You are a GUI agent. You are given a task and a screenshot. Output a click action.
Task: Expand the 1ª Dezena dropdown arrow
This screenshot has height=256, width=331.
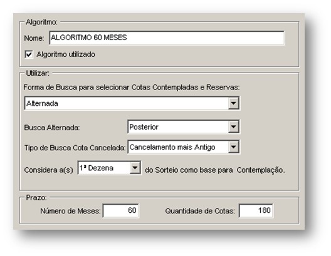(x=135, y=168)
